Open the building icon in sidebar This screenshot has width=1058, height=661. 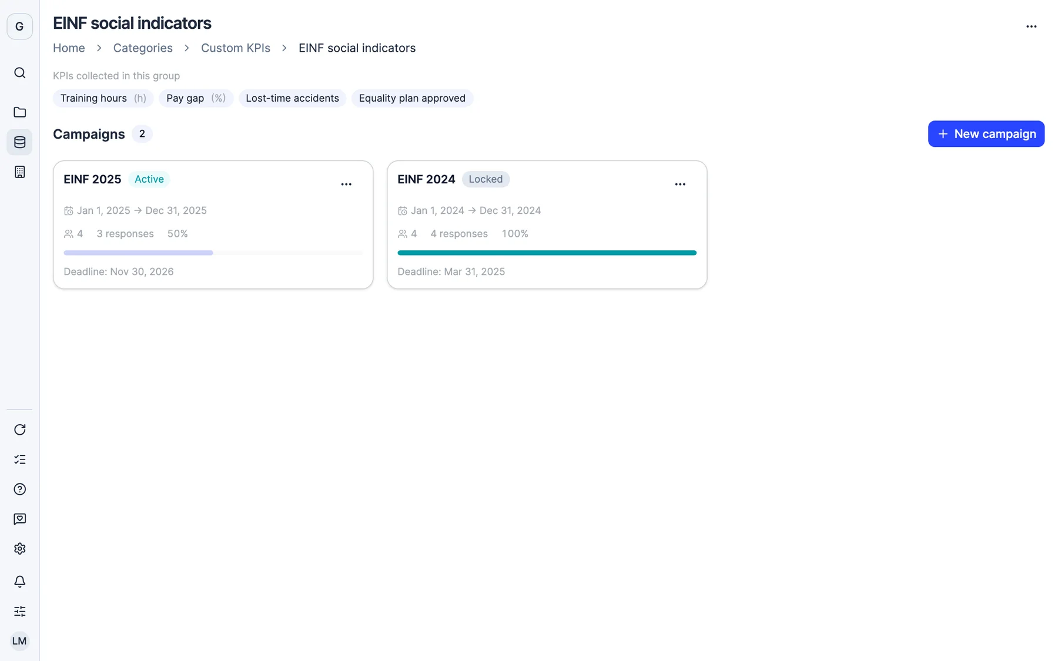tap(19, 172)
